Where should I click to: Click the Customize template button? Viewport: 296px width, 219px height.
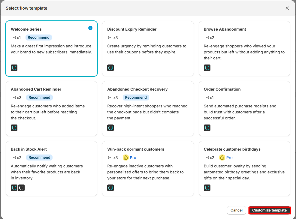tap(269, 210)
